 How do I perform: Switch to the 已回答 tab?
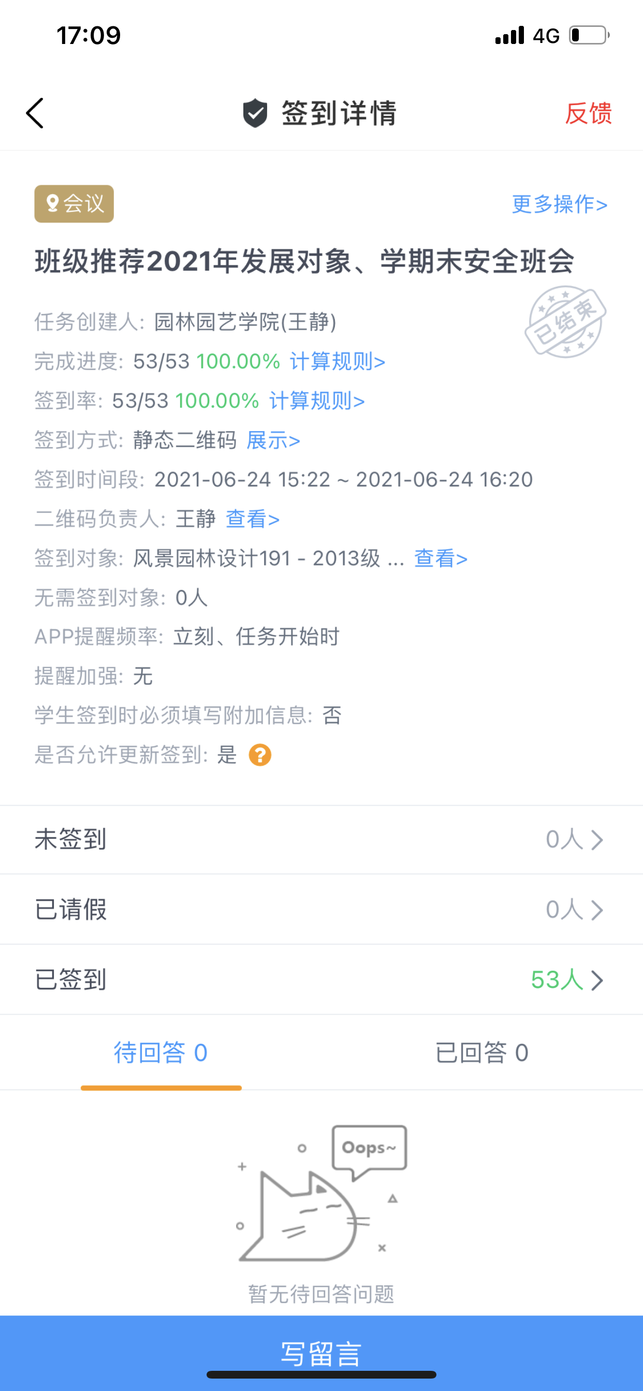click(481, 1053)
